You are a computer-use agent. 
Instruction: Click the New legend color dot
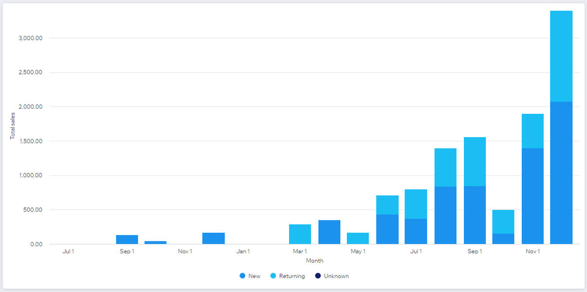point(242,276)
